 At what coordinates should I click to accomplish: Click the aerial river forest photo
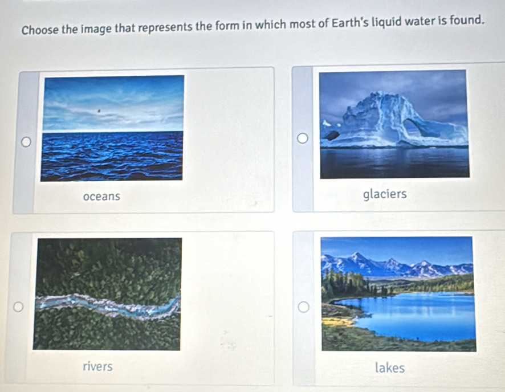pyautogui.click(x=107, y=293)
